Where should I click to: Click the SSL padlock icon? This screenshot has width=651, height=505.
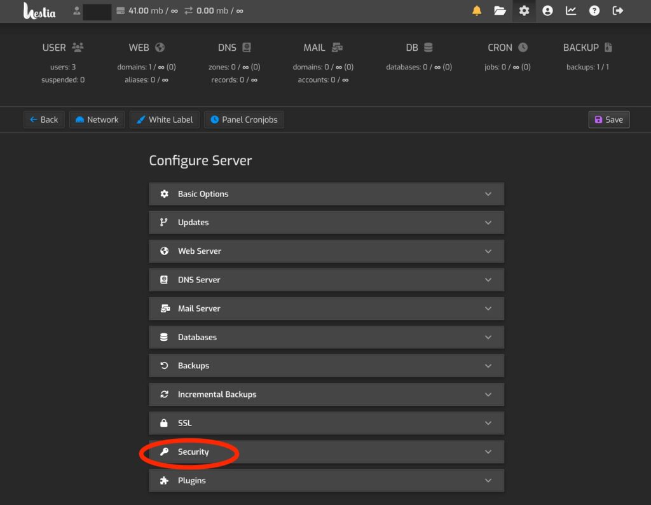(x=164, y=423)
